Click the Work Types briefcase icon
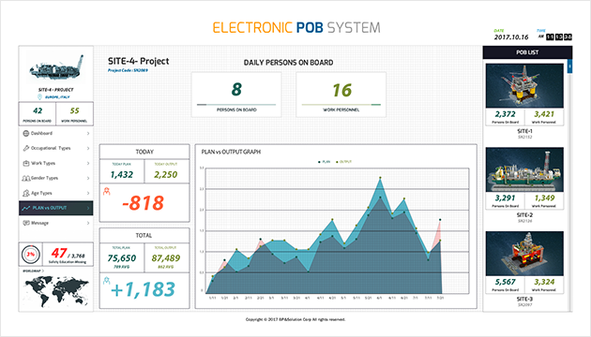Viewport: 591px width, 337px height. (26, 163)
